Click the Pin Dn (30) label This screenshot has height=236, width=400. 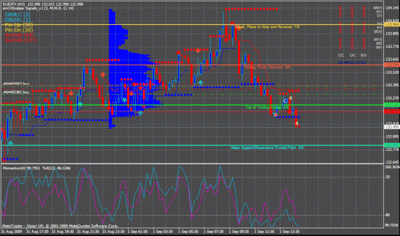[19, 30]
